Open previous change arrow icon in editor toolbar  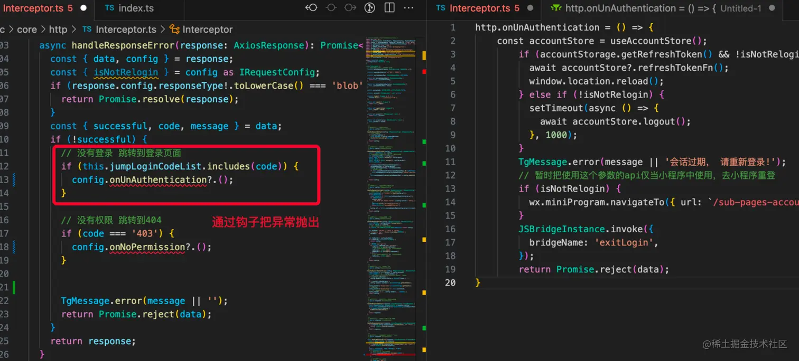coord(311,8)
